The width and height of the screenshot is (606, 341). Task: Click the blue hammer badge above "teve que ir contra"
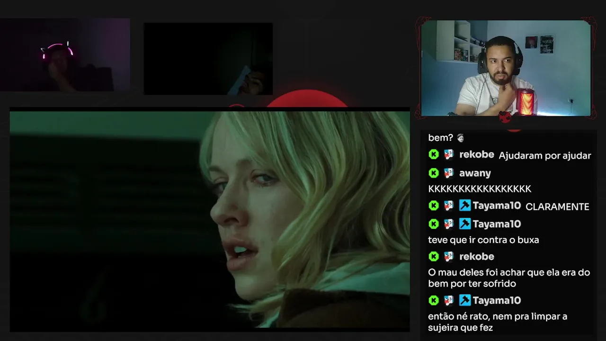465,224
